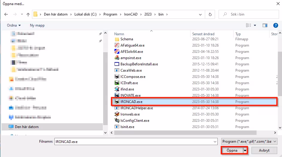
Task: Refresh the bin folder listing
Action: (210, 14)
